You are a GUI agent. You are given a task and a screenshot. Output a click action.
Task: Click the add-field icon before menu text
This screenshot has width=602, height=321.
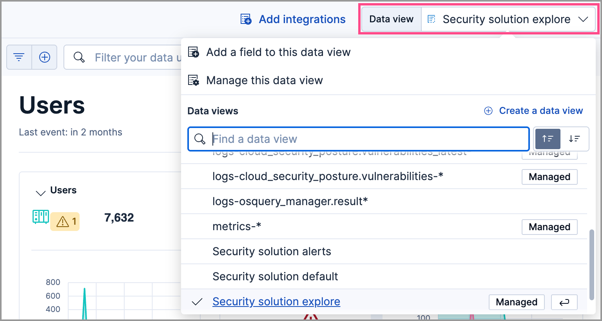pyautogui.click(x=193, y=52)
